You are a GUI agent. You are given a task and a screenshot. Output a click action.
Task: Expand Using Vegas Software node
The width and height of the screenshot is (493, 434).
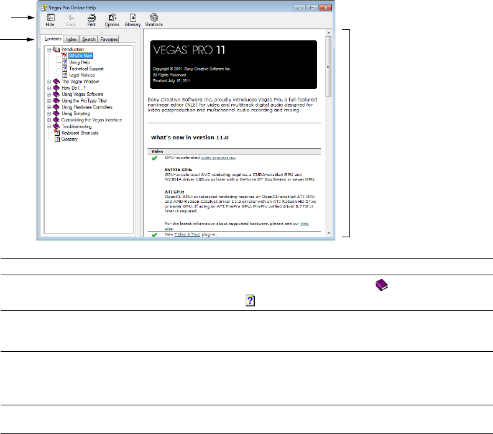(49, 94)
